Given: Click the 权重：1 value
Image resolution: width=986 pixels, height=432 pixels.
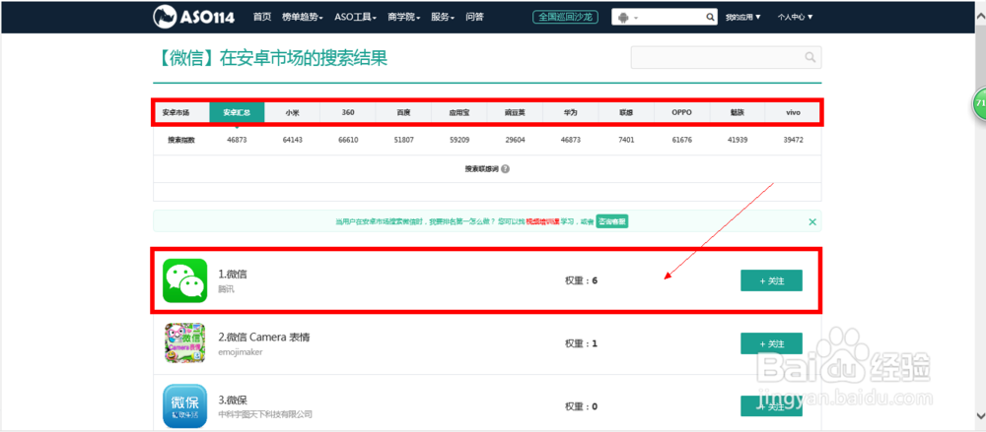Looking at the screenshot, I should (581, 343).
